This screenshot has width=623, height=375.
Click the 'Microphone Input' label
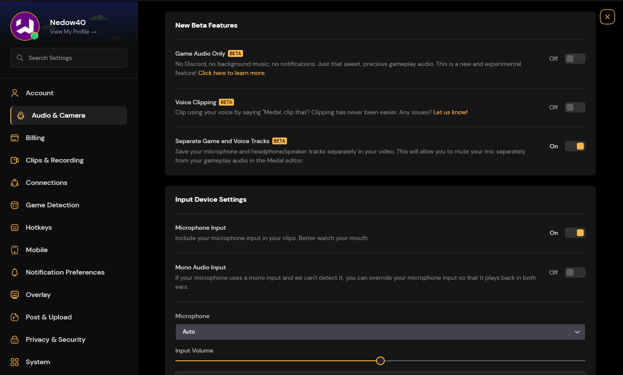[200, 228]
